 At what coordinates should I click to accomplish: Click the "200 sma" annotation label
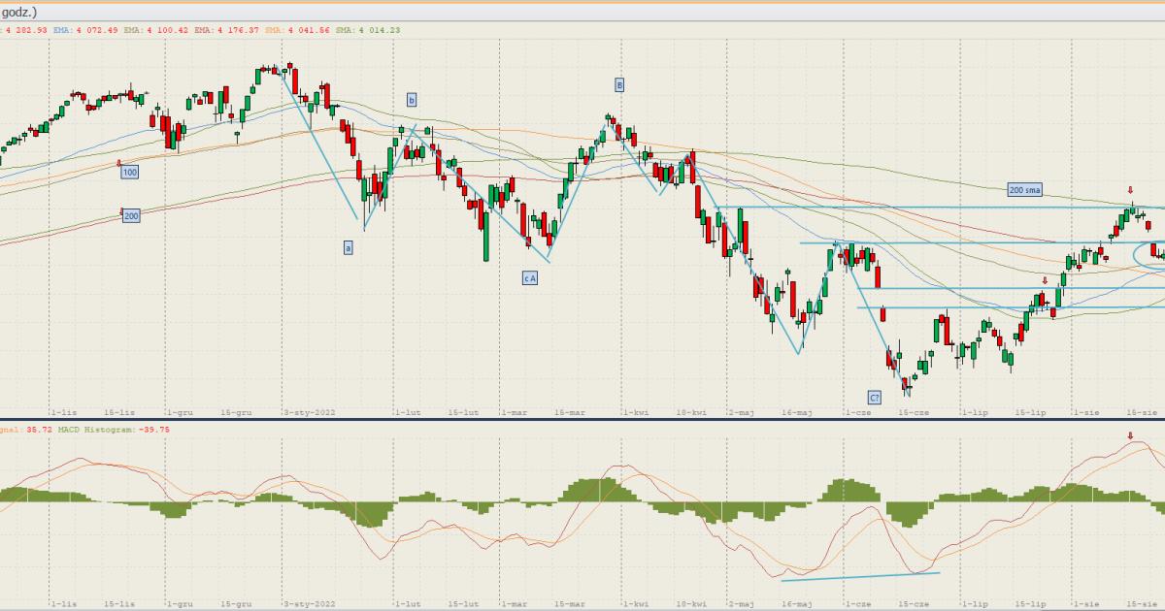click(x=1024, y=191)
